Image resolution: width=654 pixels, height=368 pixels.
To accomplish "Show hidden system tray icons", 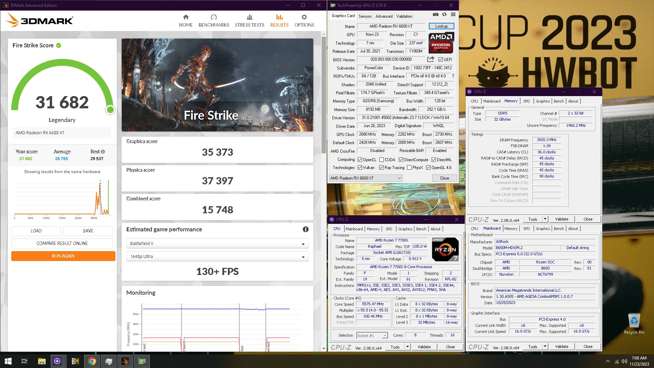I will [608, 361].
